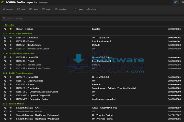The height and width of the screenshot is (122, 184).
Task: Open the 'Application-controlled' value
Action: click(x=104, y=99)
